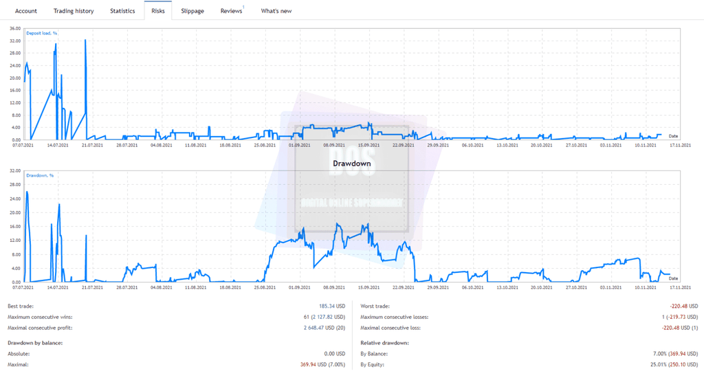
Task: Click the 'Maximum consecutive losses:' label
Action: (x=394, y=317)
